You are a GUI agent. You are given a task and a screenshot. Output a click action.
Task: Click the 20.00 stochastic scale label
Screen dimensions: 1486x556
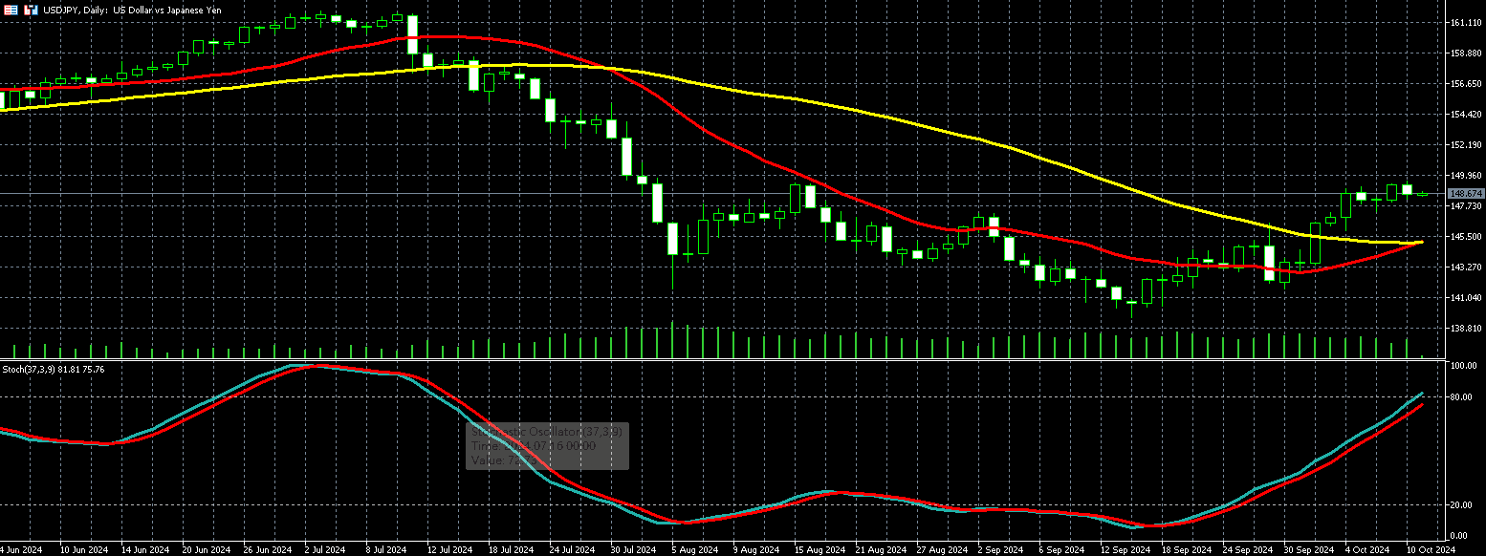pyautogui.click(x=1461, y=504)
